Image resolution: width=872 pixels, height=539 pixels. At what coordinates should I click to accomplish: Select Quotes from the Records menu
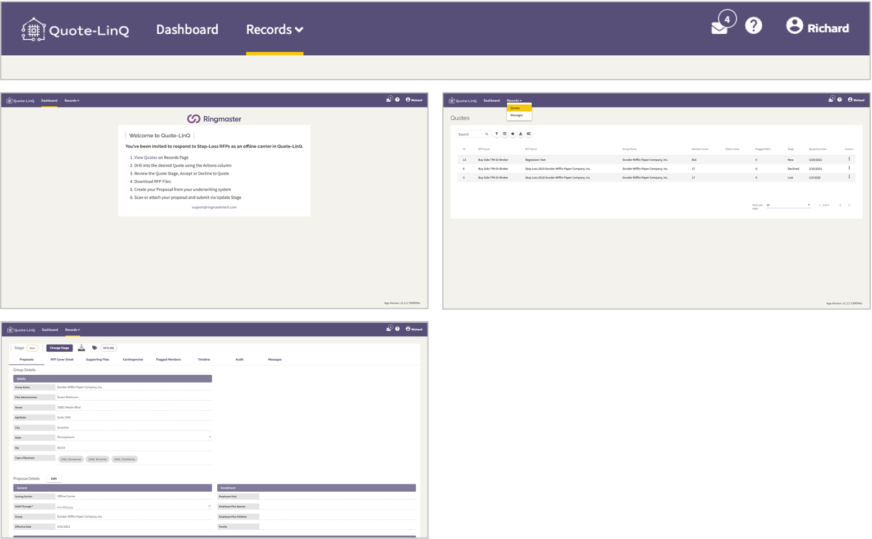pyautogui.click(x=516, y=108)
